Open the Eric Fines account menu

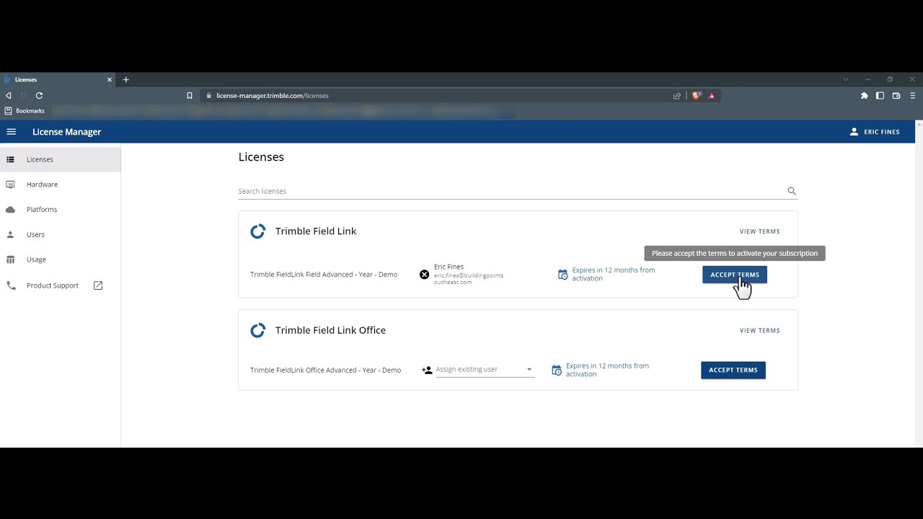(875, 132)
